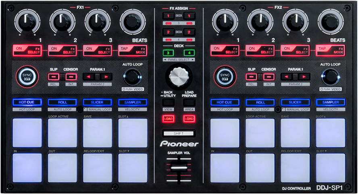The height and width of the screenshot is (194, 358).
Task: Toggle FX1 effect 3 ON button
Action: coord(98,51)
